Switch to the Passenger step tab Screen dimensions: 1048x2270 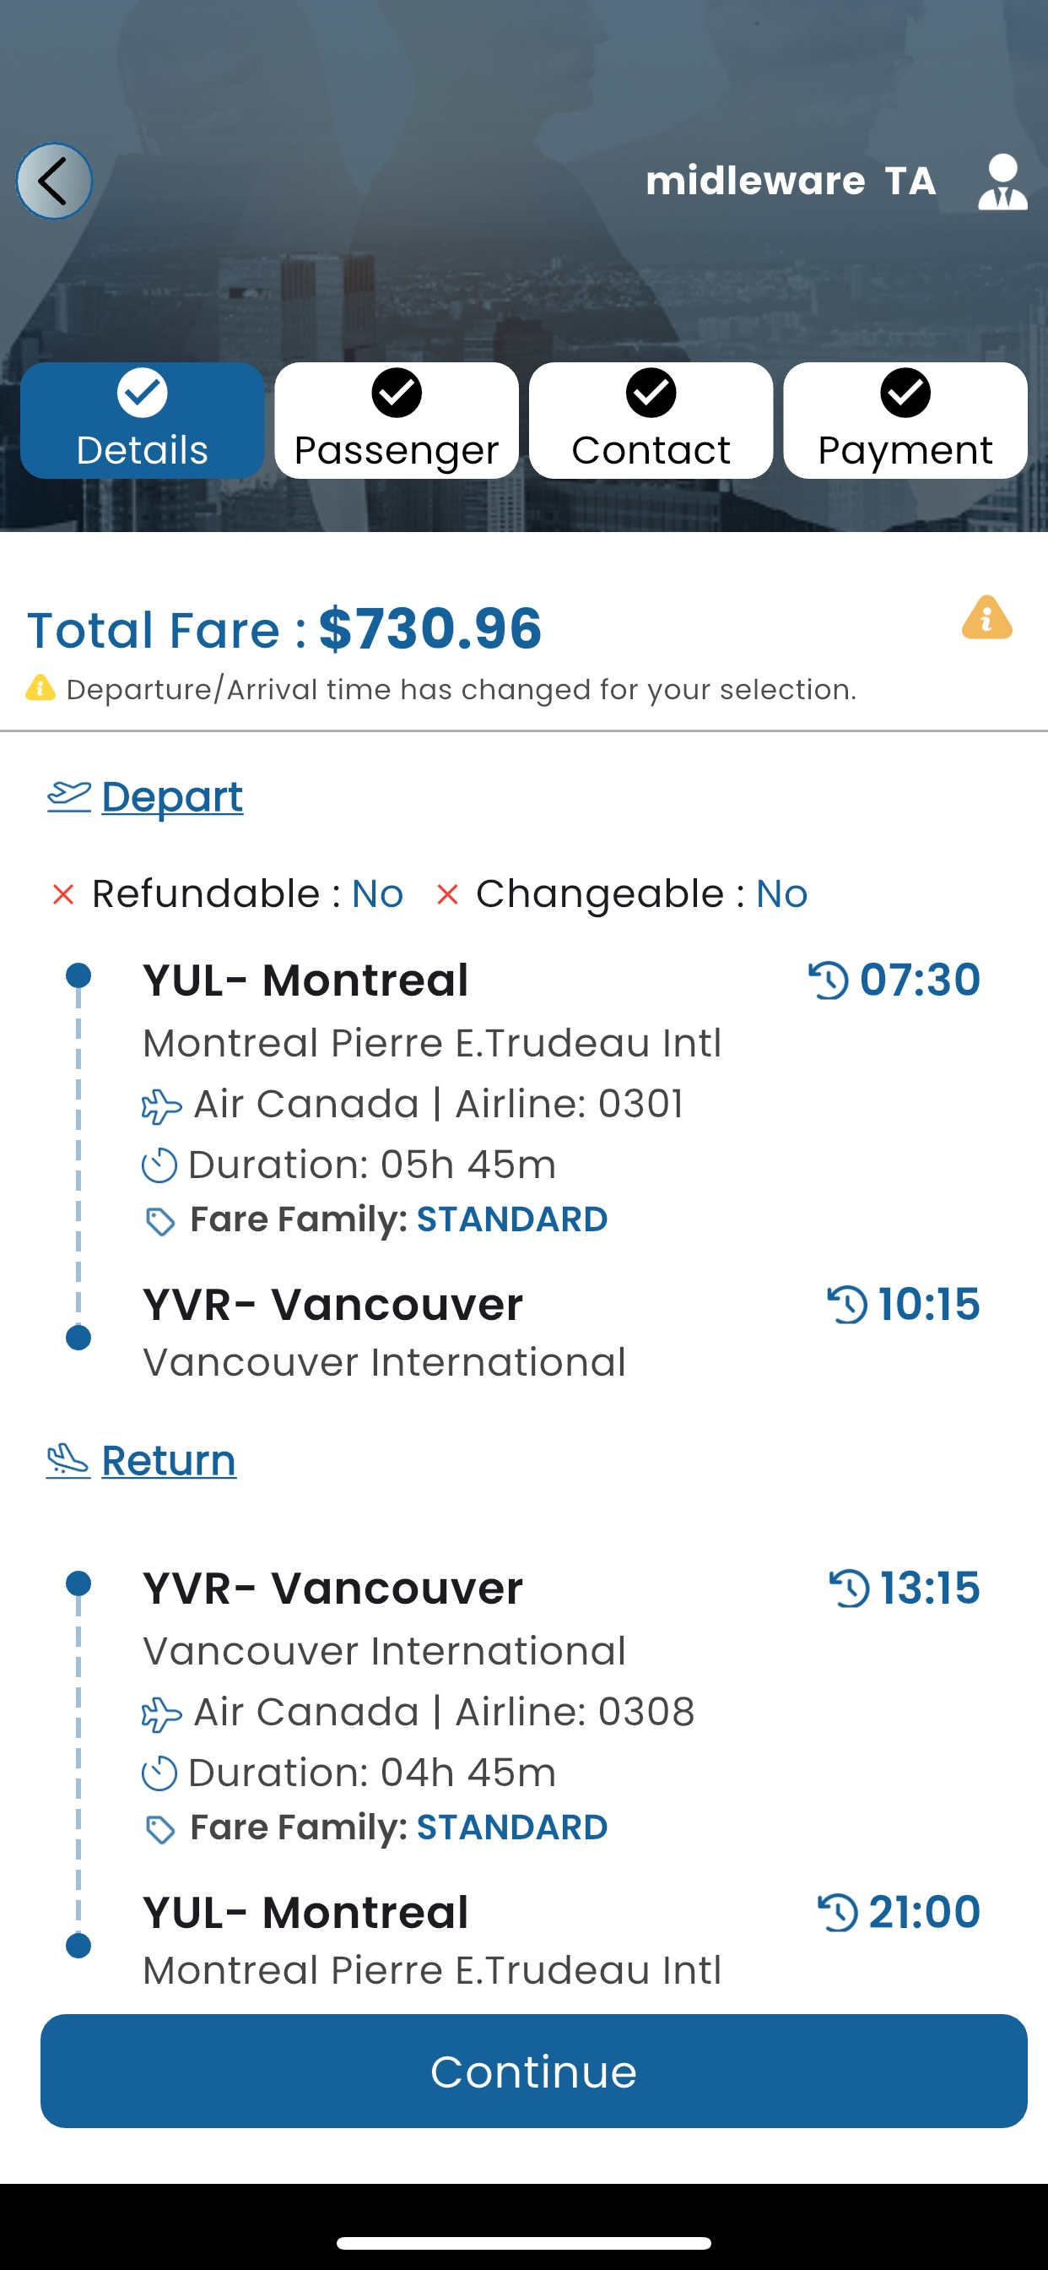pyautogui.click(x=397, y=421)
